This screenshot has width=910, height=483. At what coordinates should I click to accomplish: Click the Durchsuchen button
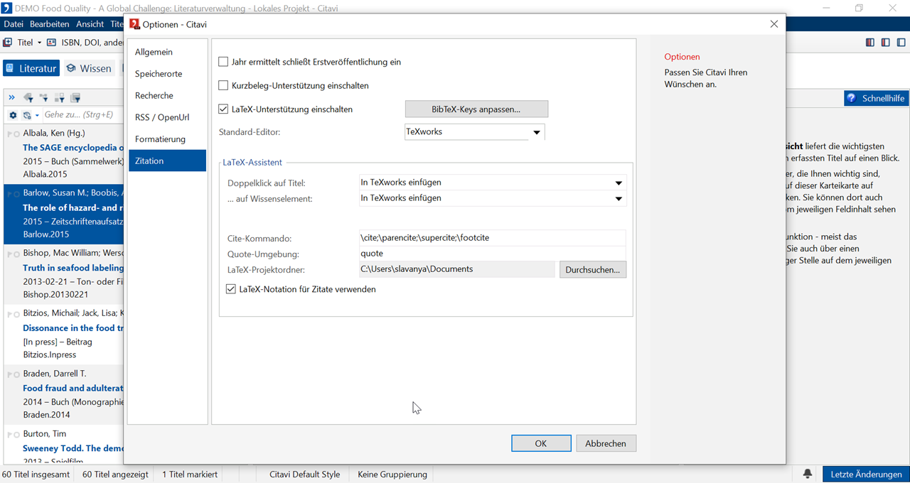[x=593, y=269]
